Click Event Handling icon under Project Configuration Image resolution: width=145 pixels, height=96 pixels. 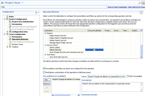[x=10, y=29]
